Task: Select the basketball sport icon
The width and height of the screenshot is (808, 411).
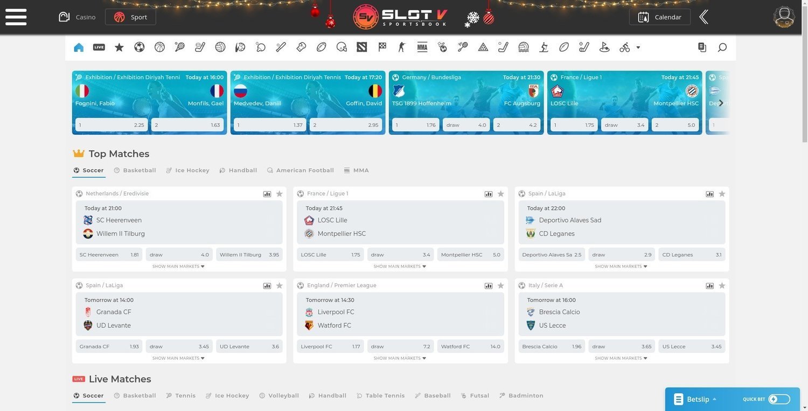Action: coord(159,47)
